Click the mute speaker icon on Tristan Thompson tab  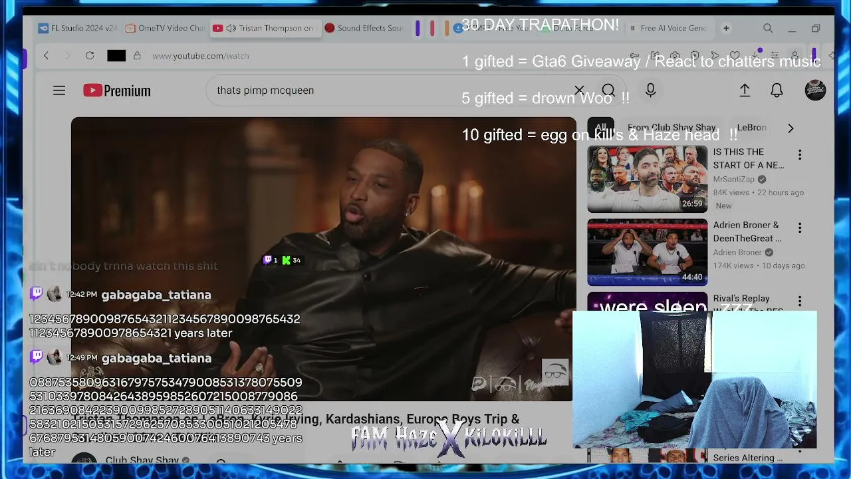coord(231,28)
